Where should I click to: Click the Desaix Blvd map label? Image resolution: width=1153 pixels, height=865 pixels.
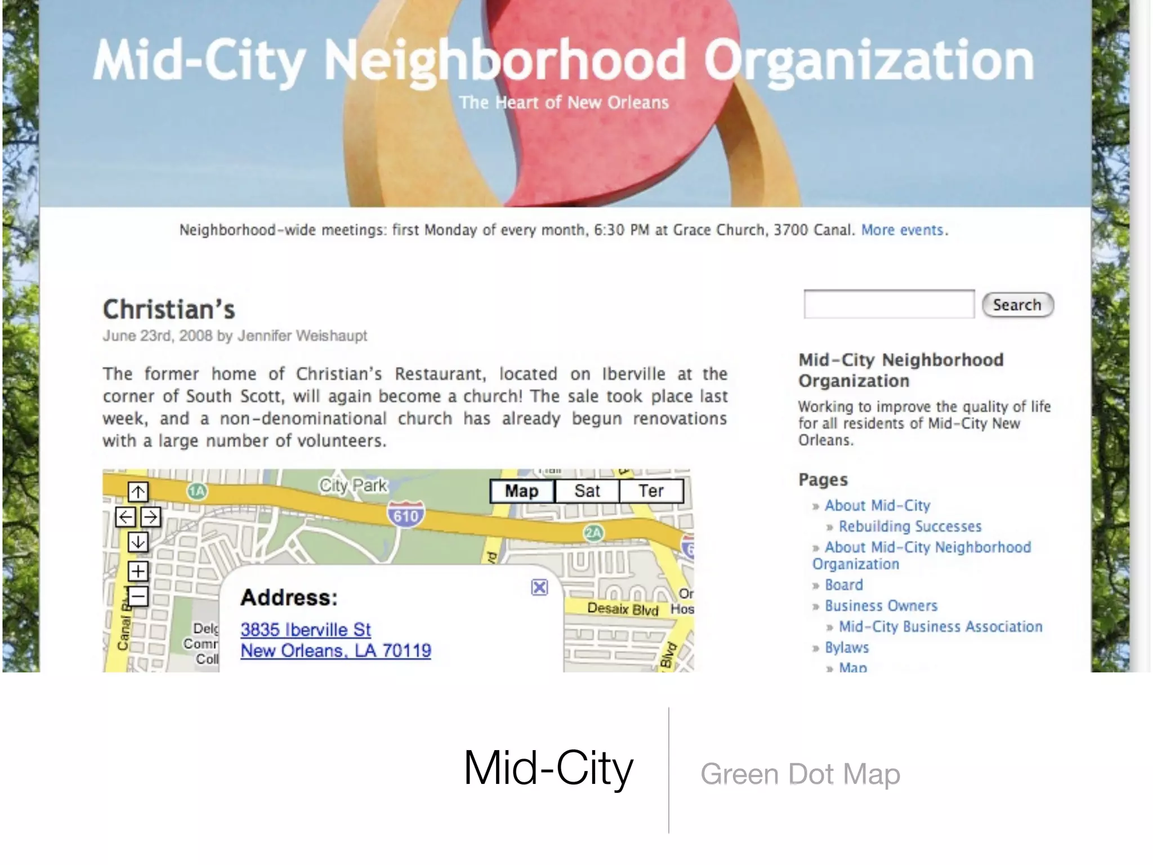[x=623, y=609]
